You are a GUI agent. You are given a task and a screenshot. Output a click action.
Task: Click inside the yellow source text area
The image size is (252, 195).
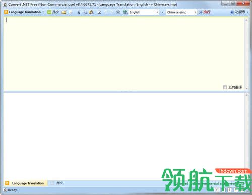coord(124,54)
